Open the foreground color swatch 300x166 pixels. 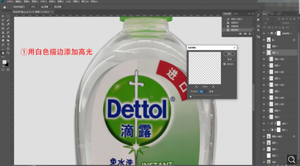[4, 62]
